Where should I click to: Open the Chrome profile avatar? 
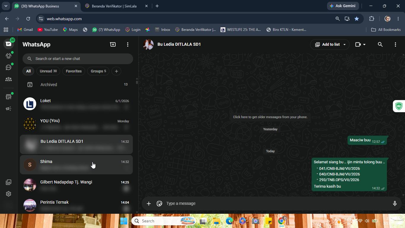point(387,19)
